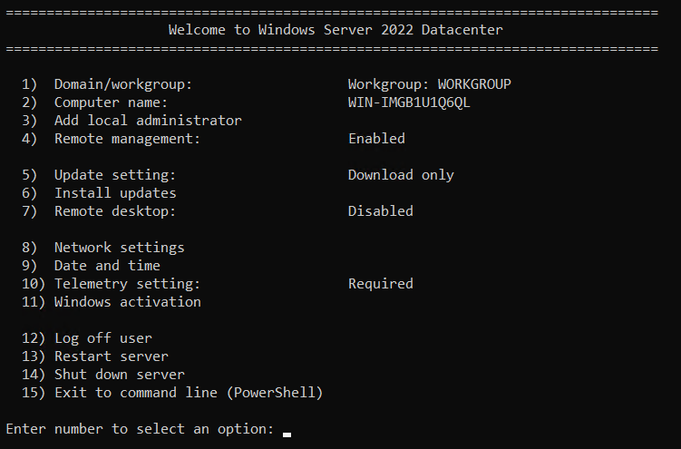
Task: Click the 'Disabled' remote desktop status
Action: coord(381,211)
